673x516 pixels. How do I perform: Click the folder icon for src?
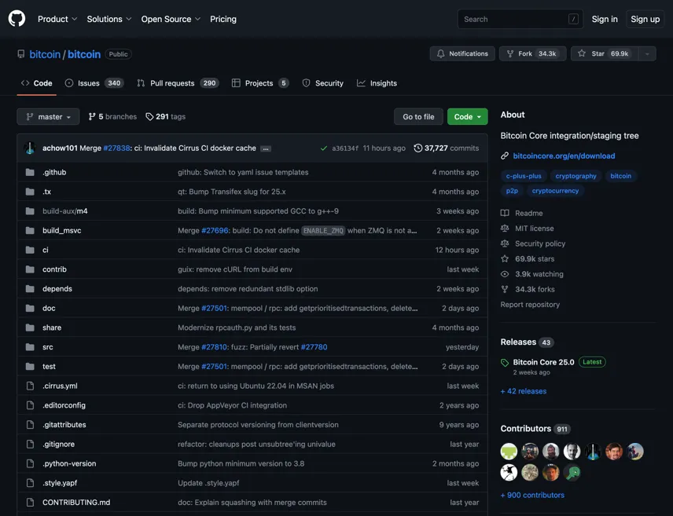[30, 347]
